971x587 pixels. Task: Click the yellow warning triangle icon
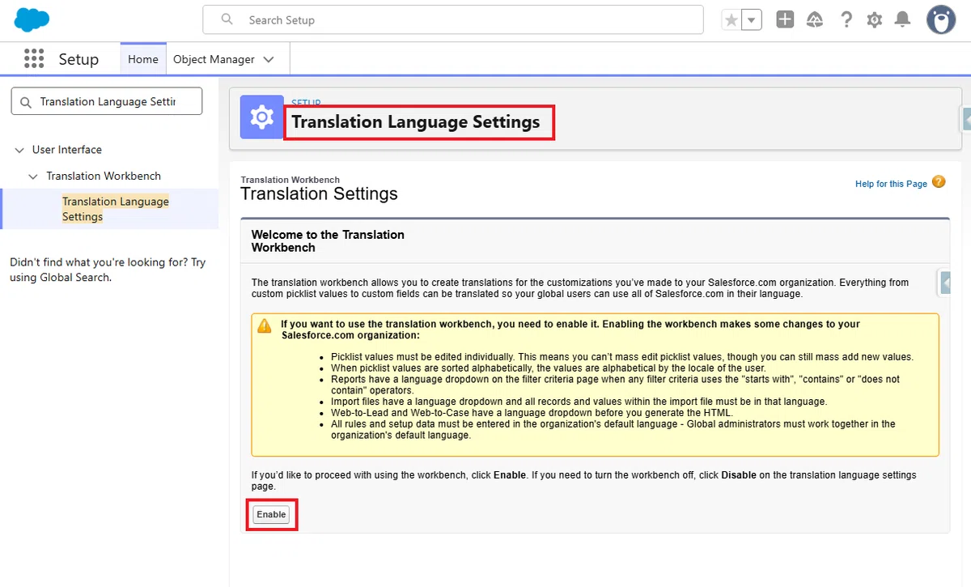(265, 325)
